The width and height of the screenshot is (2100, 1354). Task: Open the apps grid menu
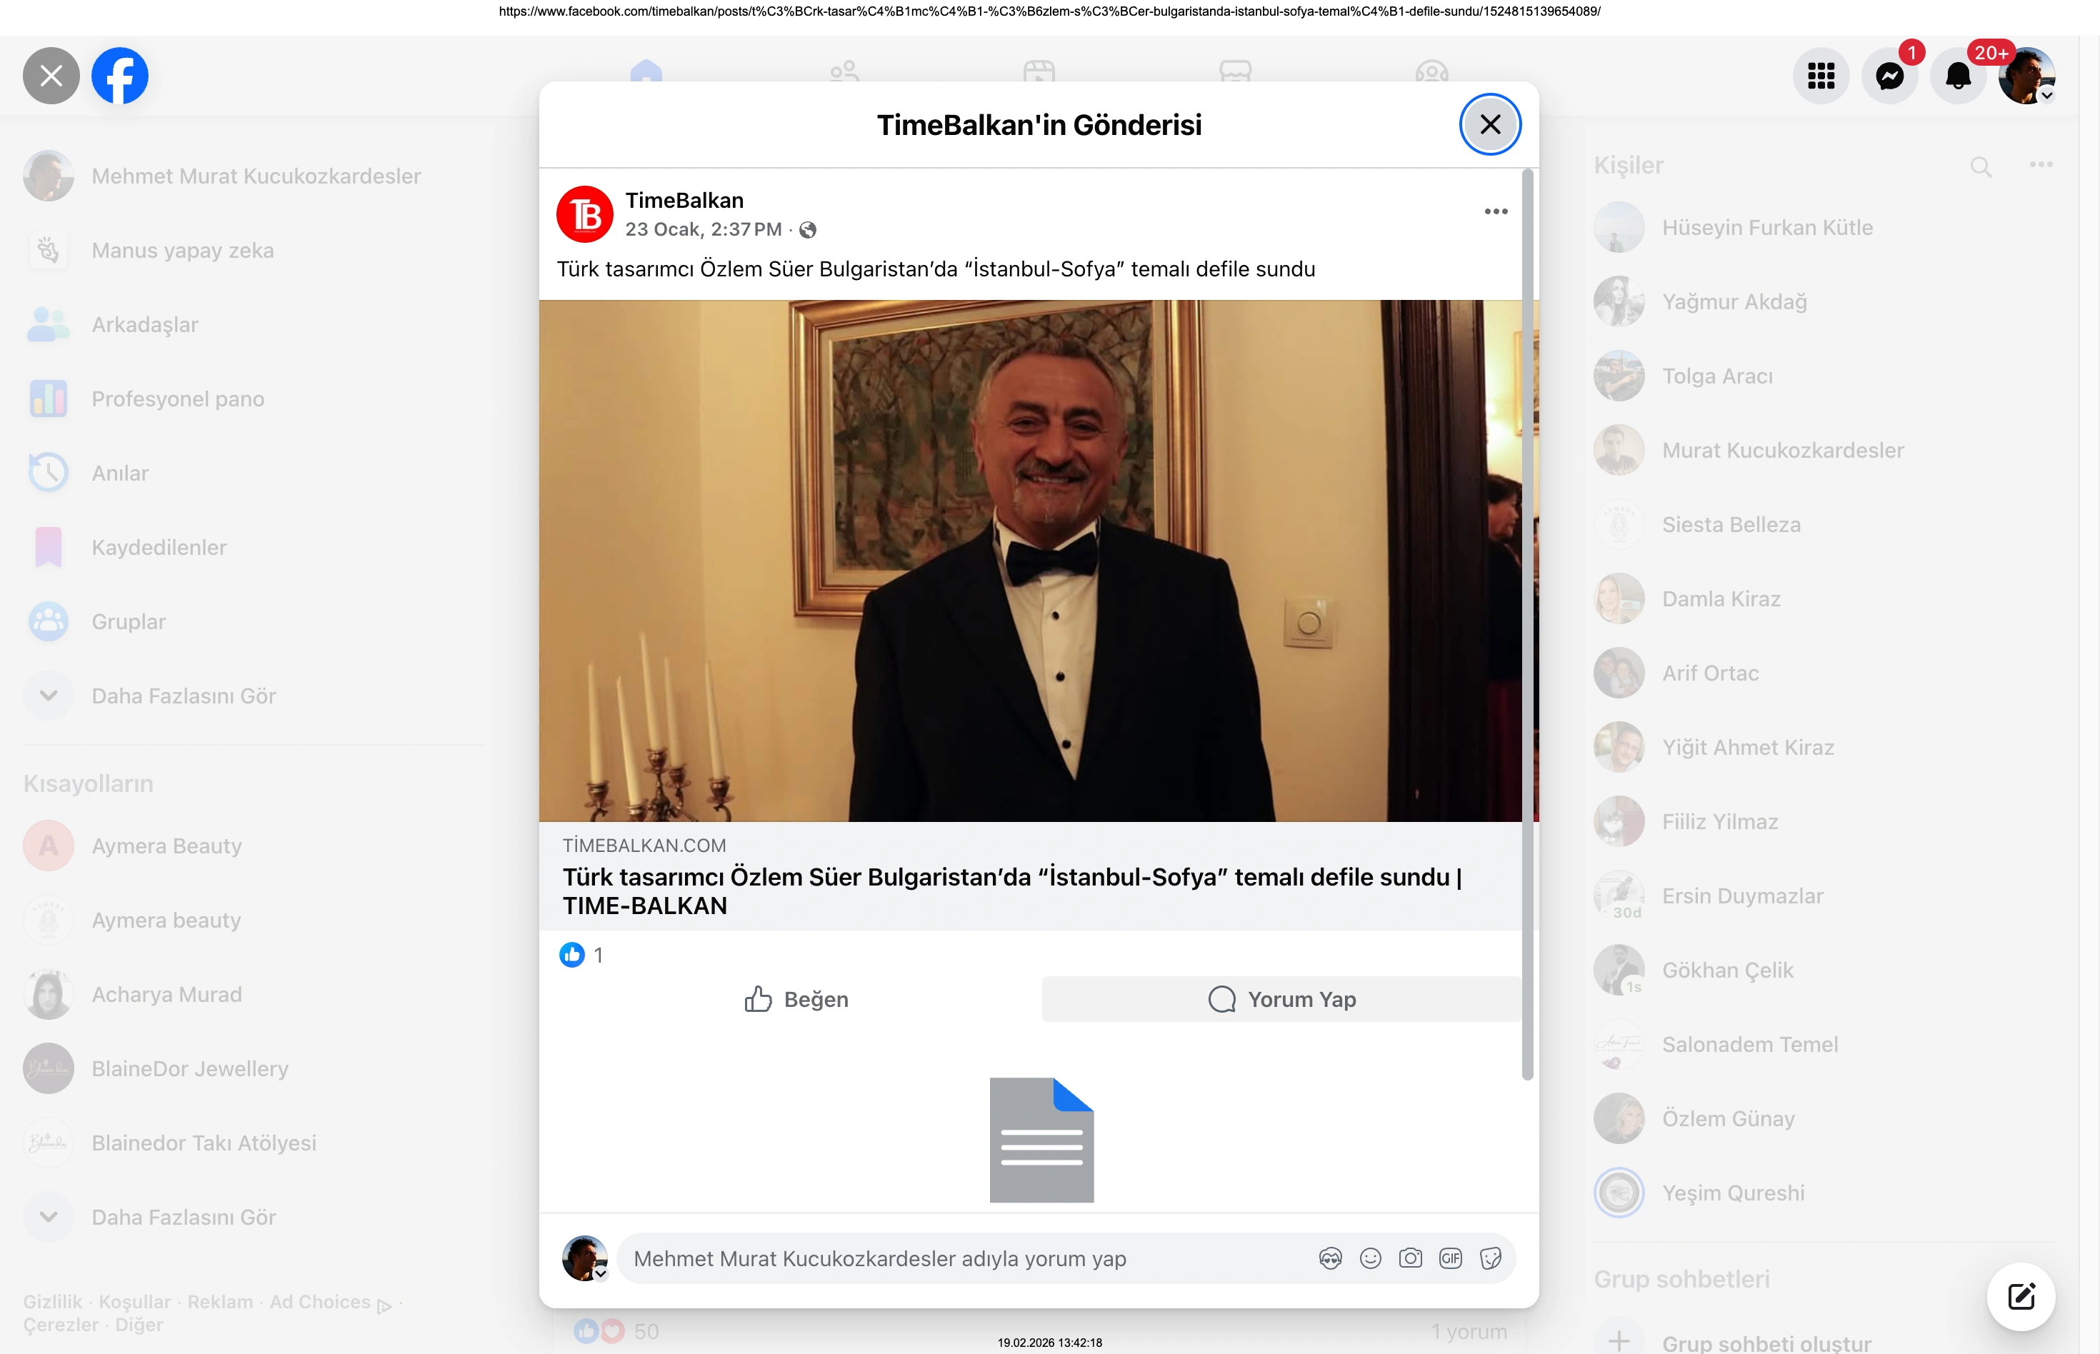click(1820, 76)
